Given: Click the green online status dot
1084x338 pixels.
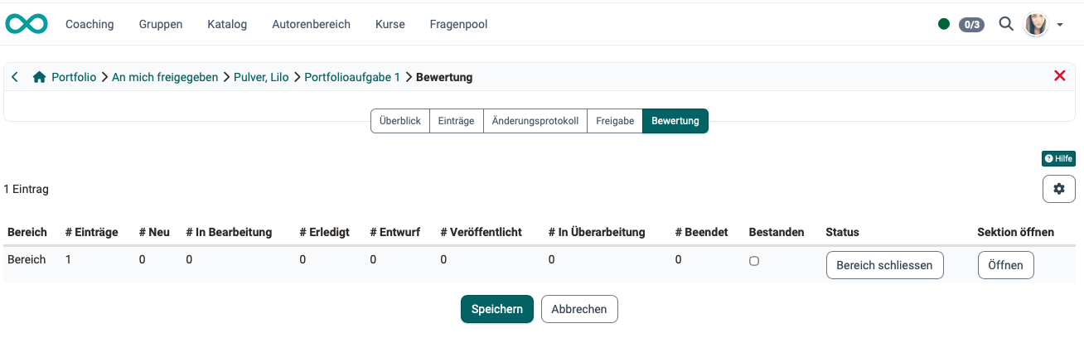Looking at the screenshot, I should [x=944, y=24].
